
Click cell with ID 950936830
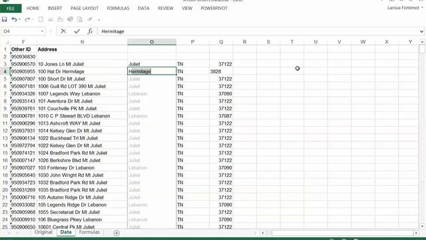(23, 57)
